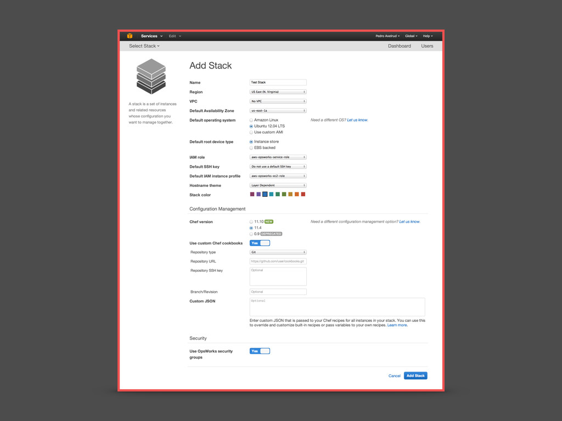Open the Pedro Axelrud account menu

[x=387, y=36]
